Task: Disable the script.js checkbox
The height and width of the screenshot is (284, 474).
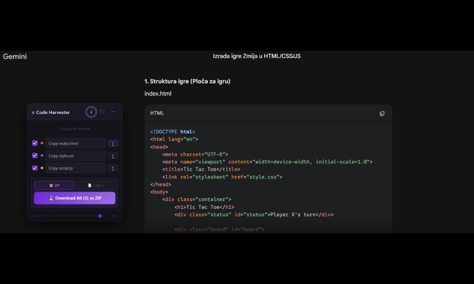Action: click(x=34, y=168)
